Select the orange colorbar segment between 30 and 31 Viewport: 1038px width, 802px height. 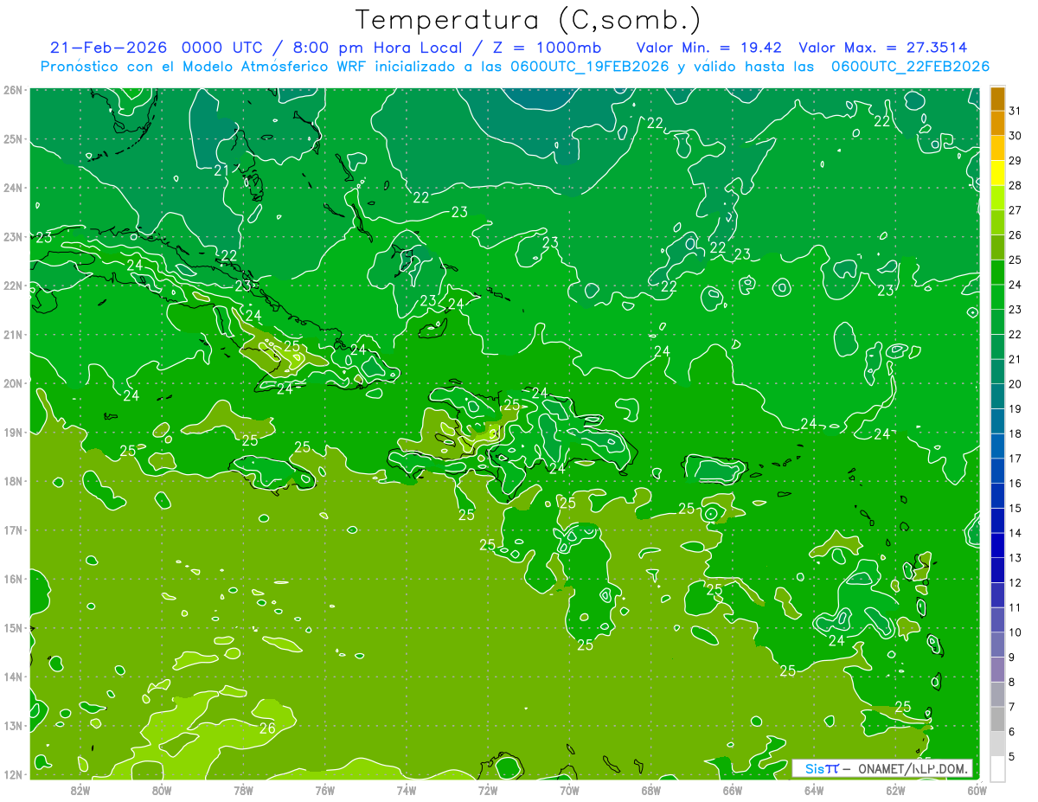[x=997, y=124]
